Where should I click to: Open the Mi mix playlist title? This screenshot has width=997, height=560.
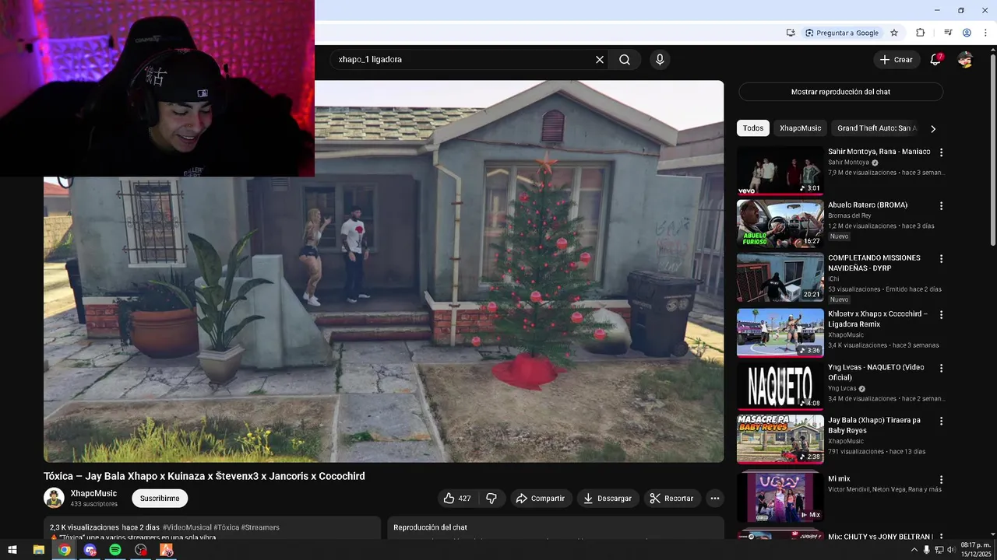[839, 479]
